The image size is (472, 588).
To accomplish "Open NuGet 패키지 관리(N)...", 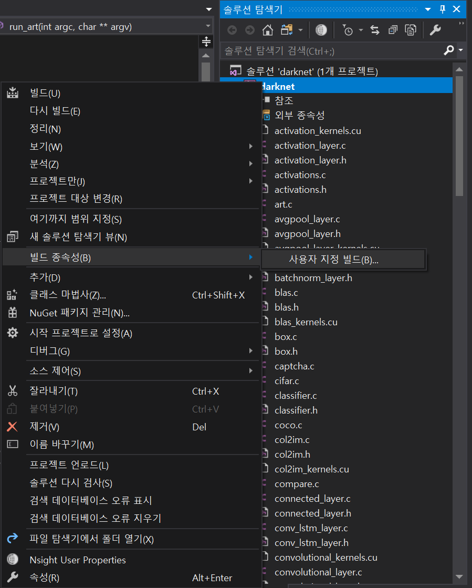I will pyautogui.click(x=131, y=312).
